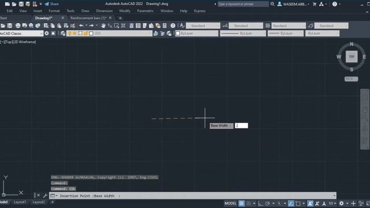Click the Layer Previous icon
370x208 pixels.
(x=162, y=34)
